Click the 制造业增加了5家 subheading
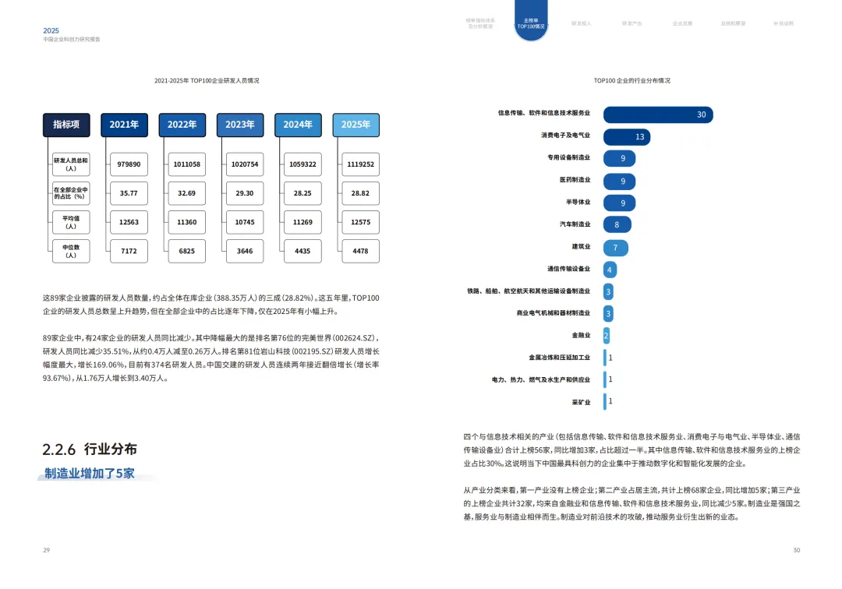This screenshot has width=842, height=589. pos(90,474)
